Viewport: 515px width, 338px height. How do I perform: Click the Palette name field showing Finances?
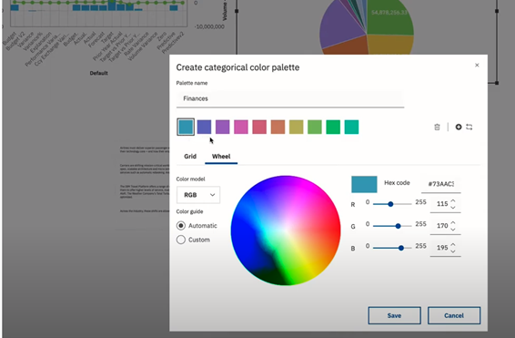pos(290,98)
